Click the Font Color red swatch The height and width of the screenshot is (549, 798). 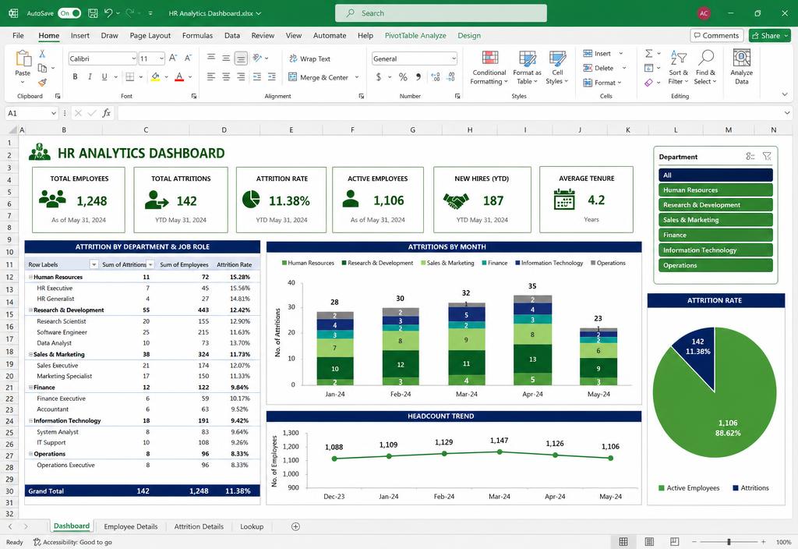coord(179,77)
